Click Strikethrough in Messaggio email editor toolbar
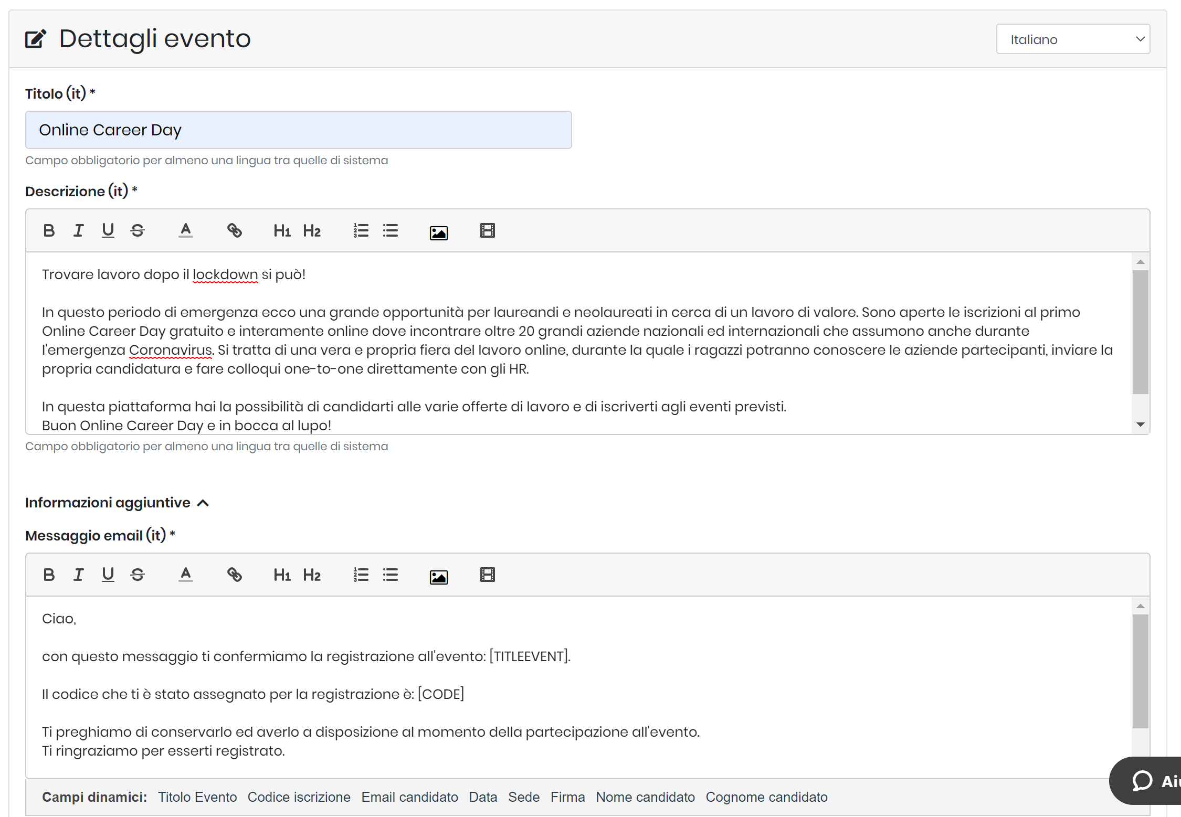1181x817 pixels. [x=138, y=575]
